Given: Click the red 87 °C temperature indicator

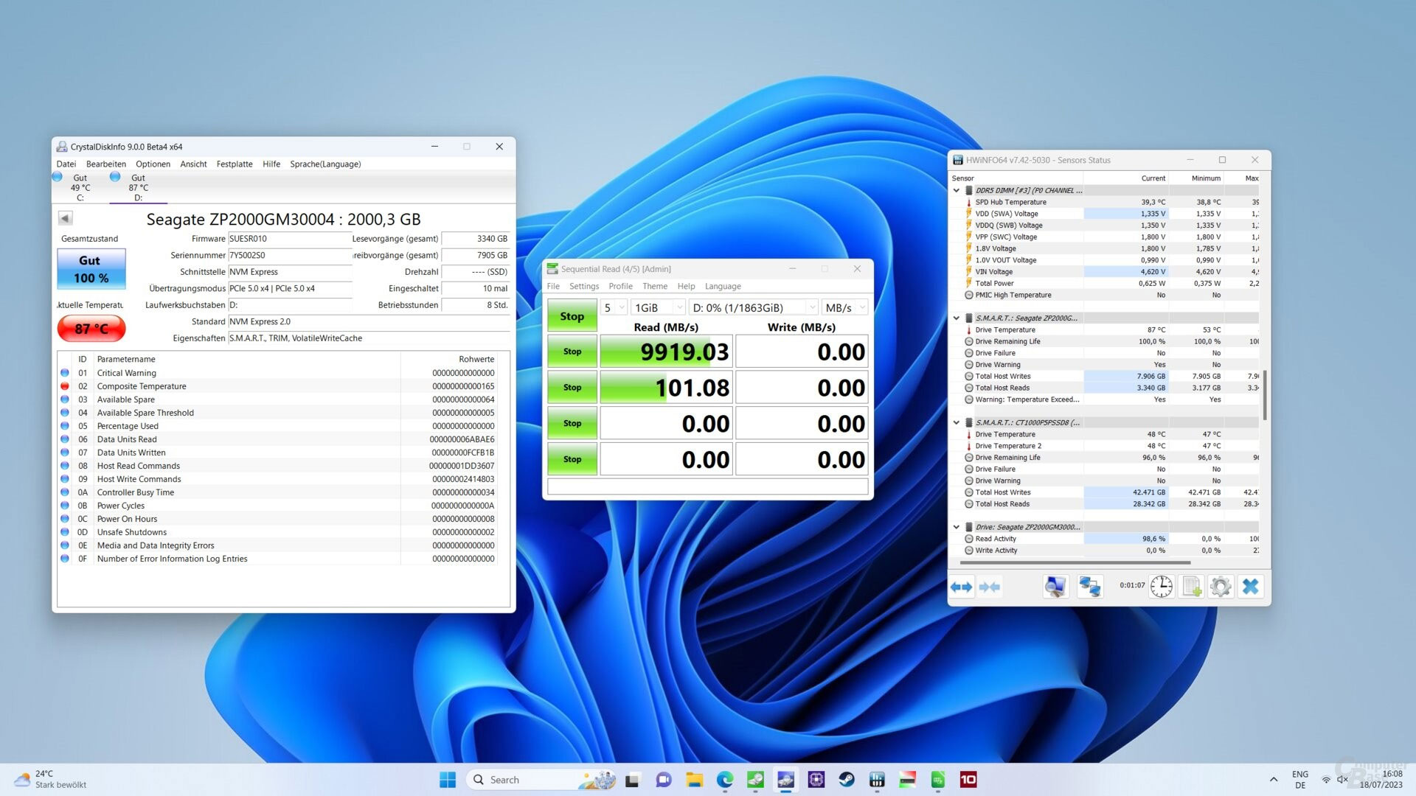Looking at the screenshot, I should [91, 329].
